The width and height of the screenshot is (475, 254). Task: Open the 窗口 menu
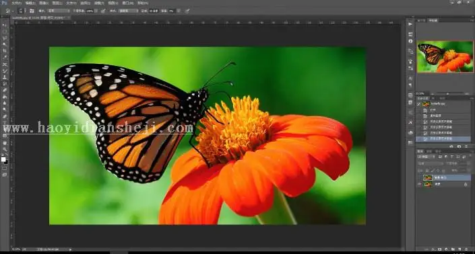127,3
